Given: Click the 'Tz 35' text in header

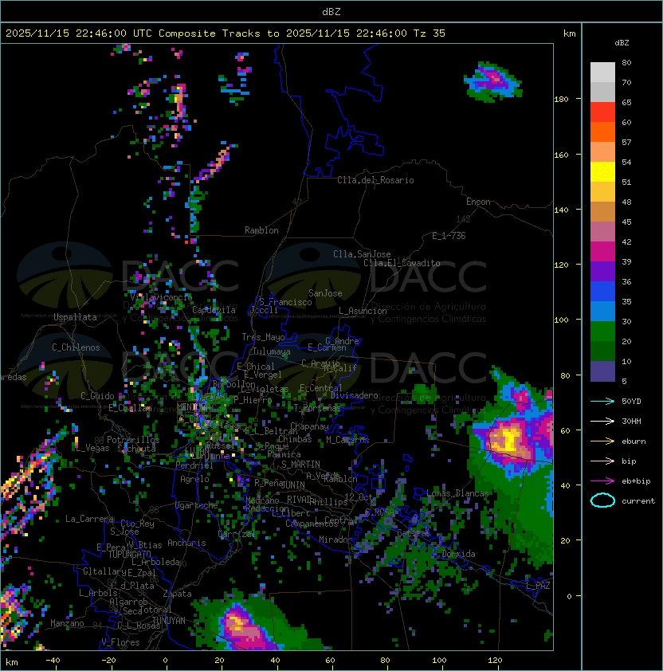Looking at the screenshot, I should click(x=430, y=33).
